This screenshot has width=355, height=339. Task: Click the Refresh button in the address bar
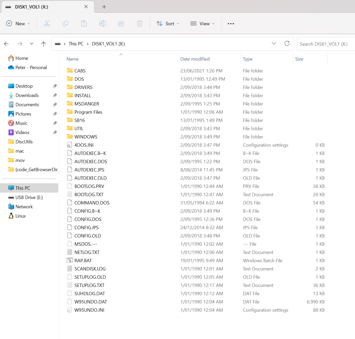click(x=287, y=44)
